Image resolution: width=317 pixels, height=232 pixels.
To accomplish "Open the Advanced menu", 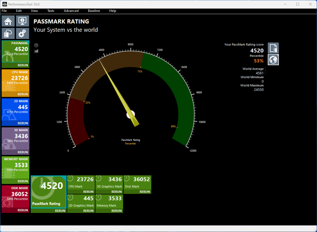I will point(71,11).
